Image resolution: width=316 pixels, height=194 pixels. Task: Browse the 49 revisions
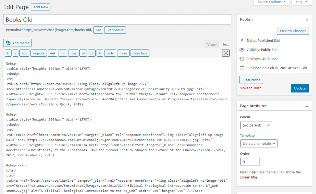(x=273, y=59)
